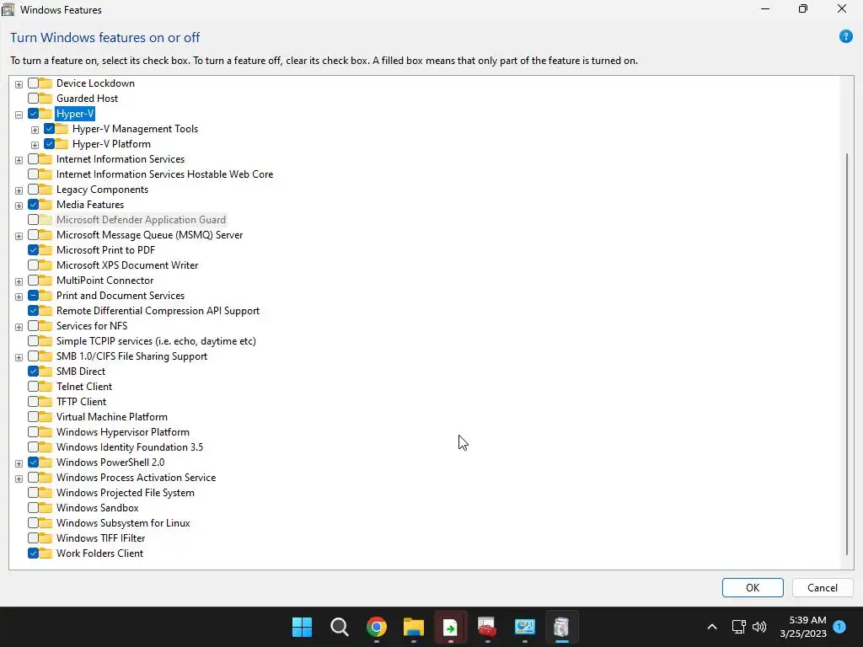The height and width of the screenshot is (647, 863).
Task: Click the vertical scrollbar in feature list
Action: [x=846, y=354]
